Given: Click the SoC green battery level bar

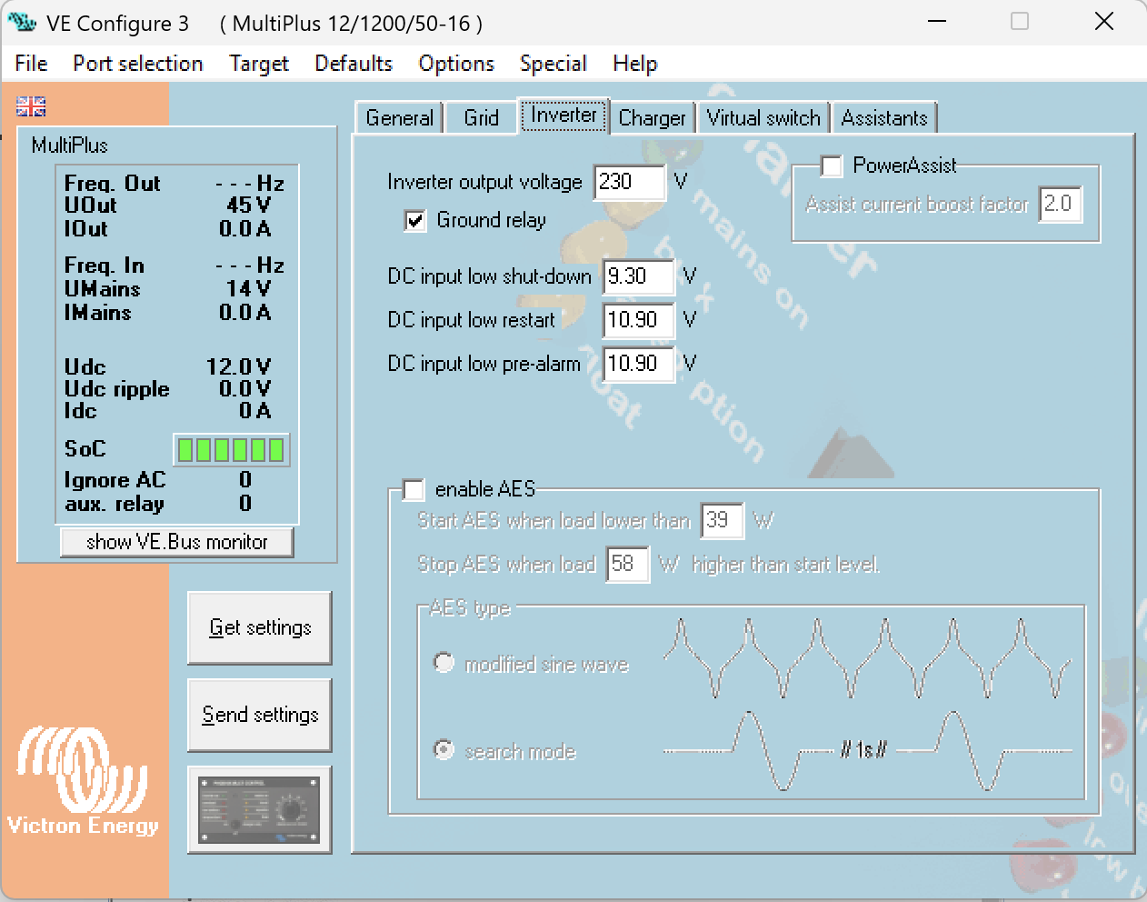Looking at the screenshot, I should click(x=232, y=449).
